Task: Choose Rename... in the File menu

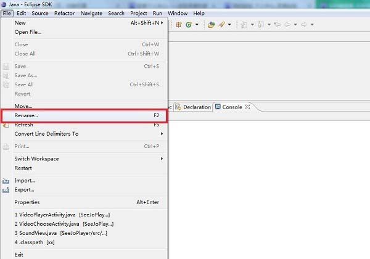Action: click(84, 115)
